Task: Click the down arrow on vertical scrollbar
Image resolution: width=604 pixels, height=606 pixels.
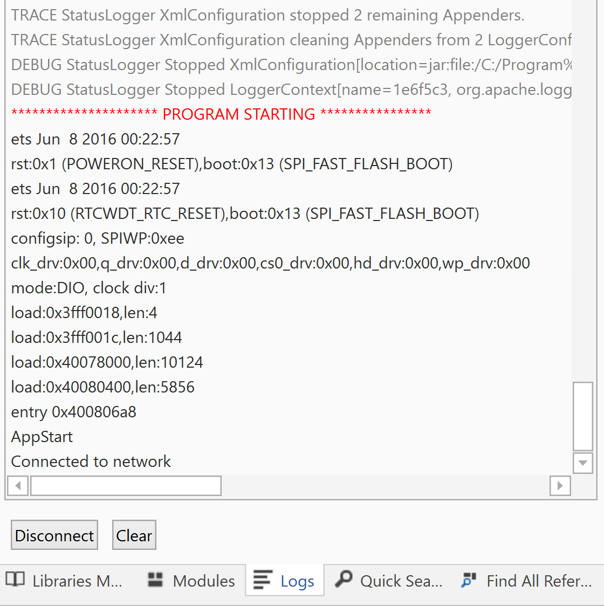Action: click(x=582, y=463)
